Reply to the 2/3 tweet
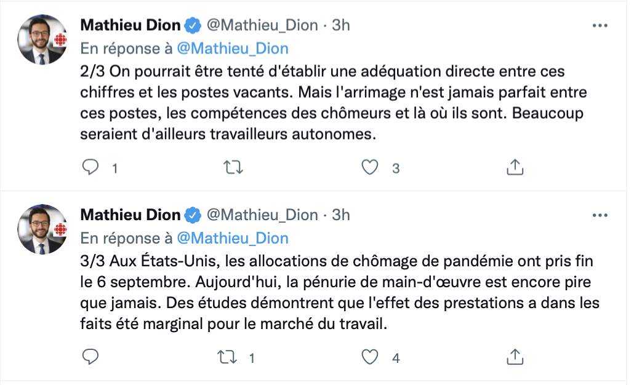The height and width of the screenshot is (385, 634). click(91, 167)
